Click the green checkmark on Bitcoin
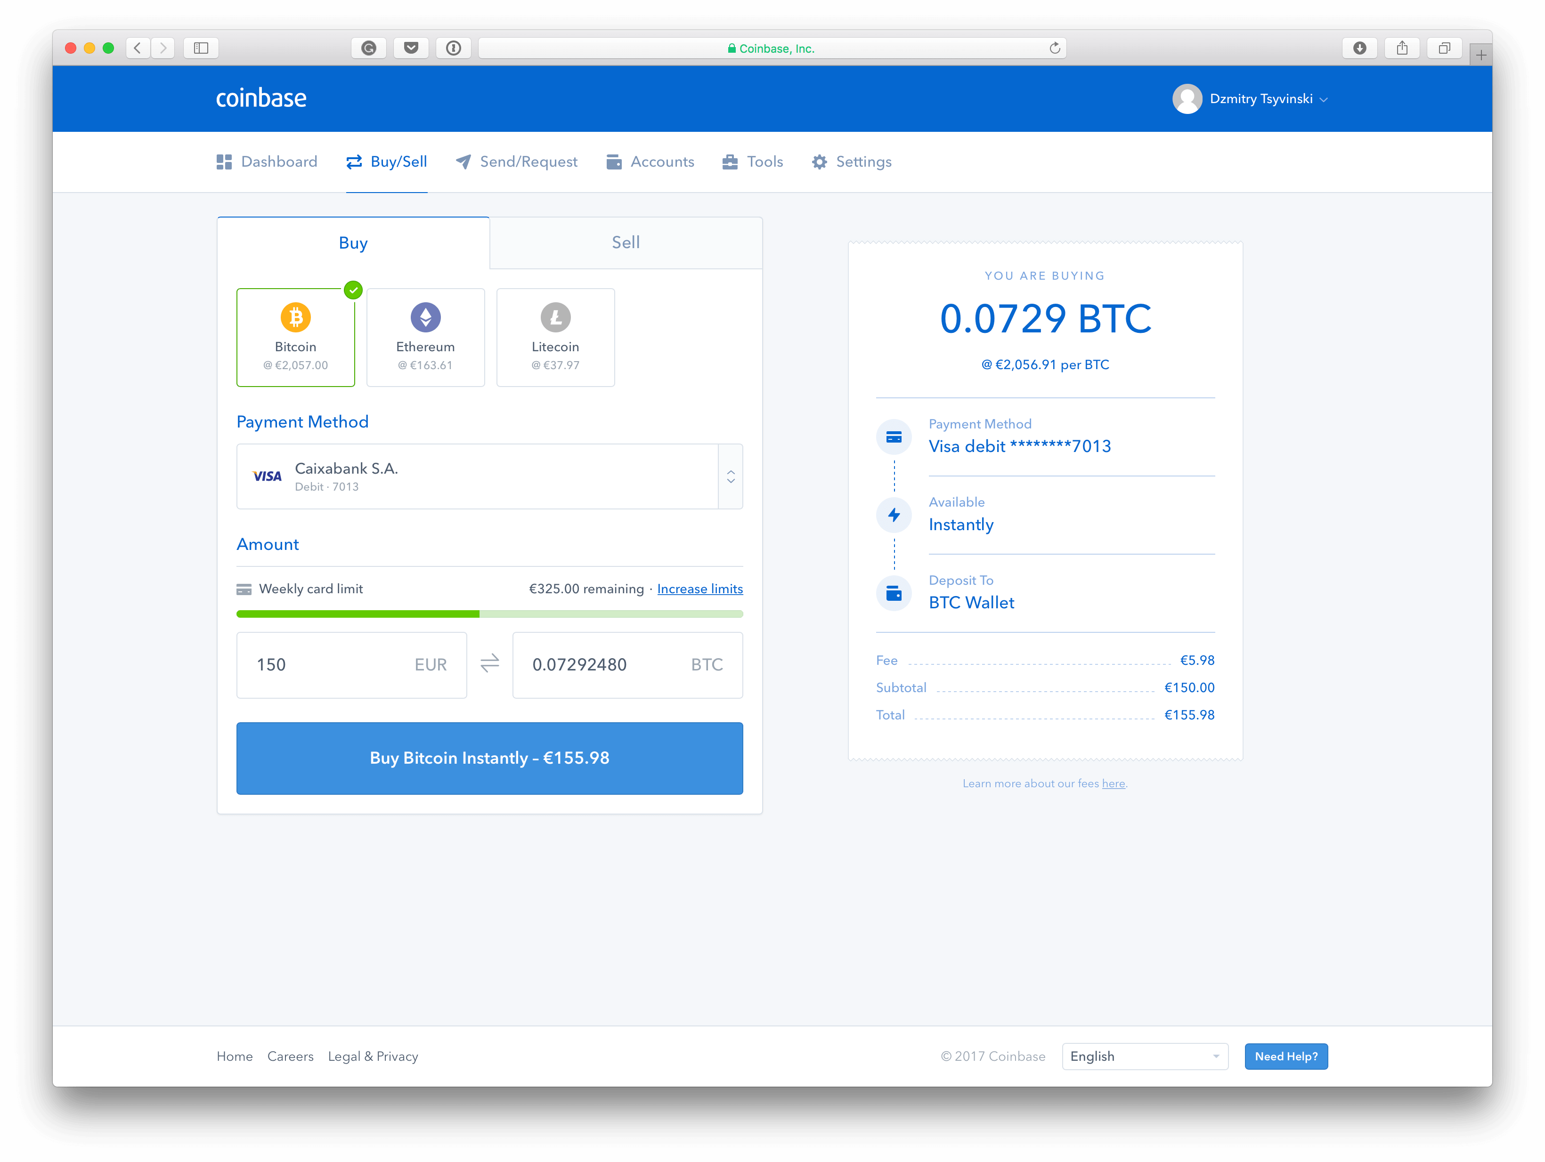The width and height of the screenshot is (1545, 1162). (x=353, y=290)
